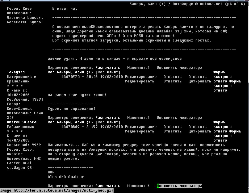This screenshot has height=193, width=249.
Task: Click Напомнить! below 'Alex AKA Amateur' signature
Action: click(x=138, y=186)
